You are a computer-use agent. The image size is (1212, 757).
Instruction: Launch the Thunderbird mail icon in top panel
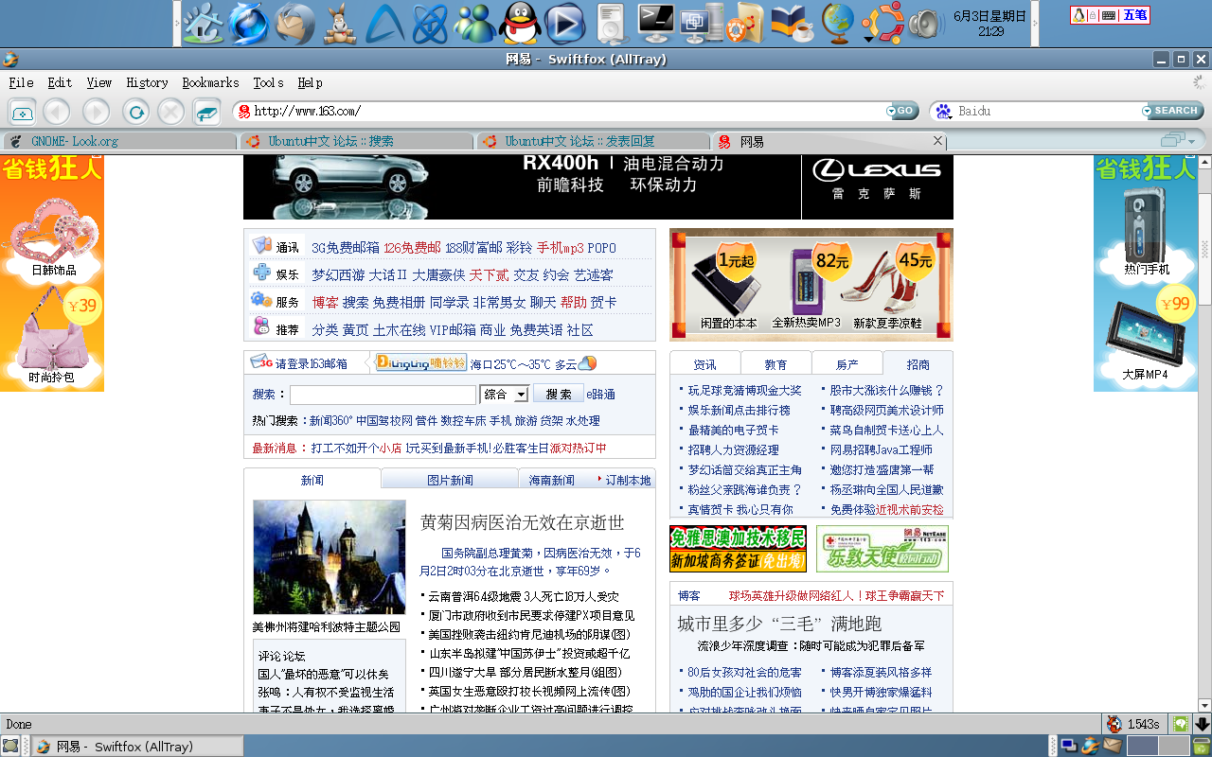click(x=294, y=24)
